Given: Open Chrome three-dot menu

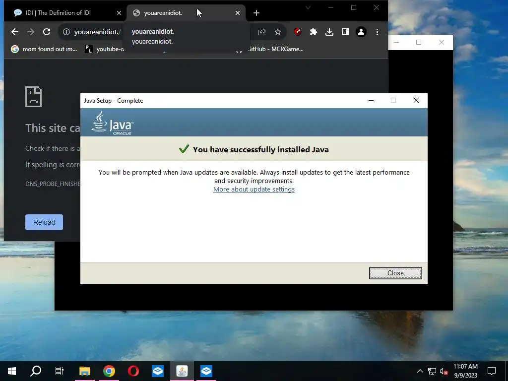Looking at the screenshot, I should click(377, 32).
